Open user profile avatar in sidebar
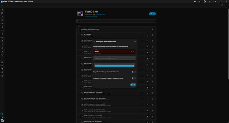The height and width of the screenshot is (123, 229). tap(2, 121)
